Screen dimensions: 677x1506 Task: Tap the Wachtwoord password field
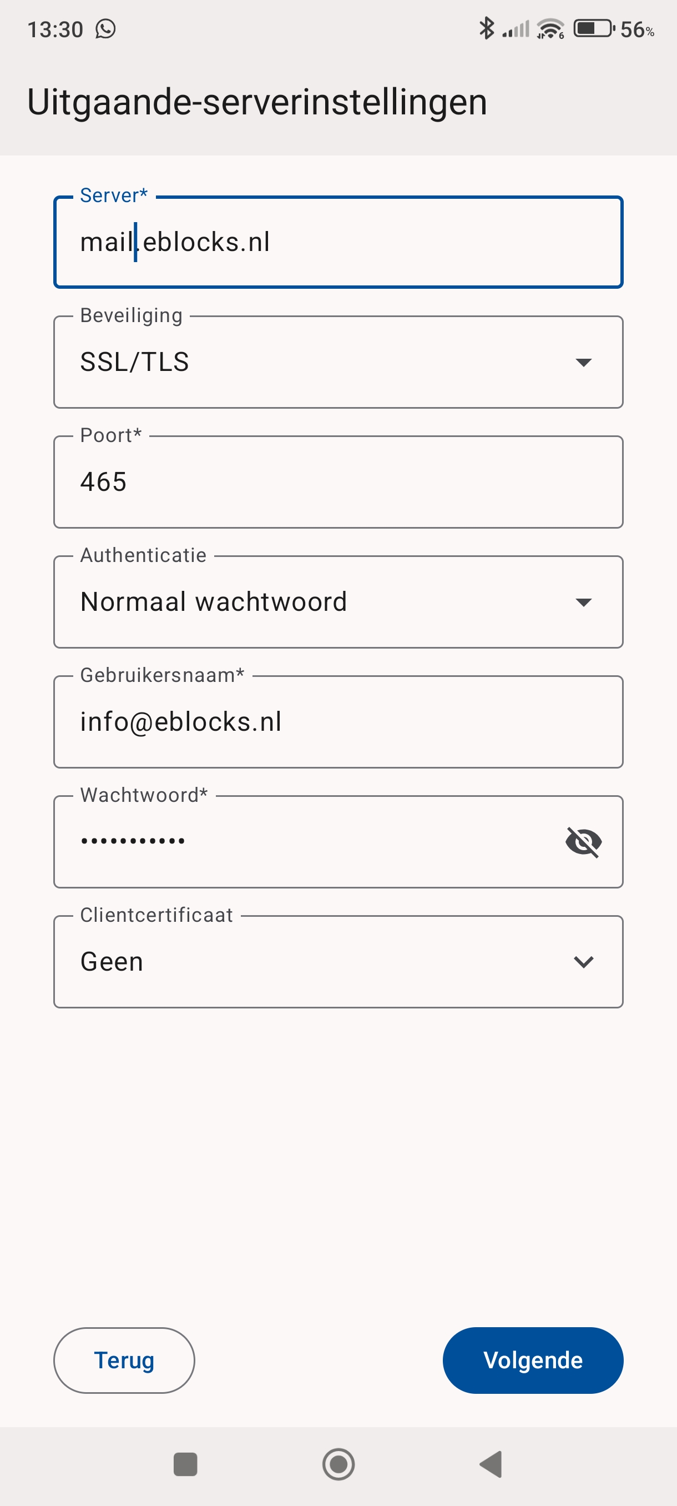304,842
